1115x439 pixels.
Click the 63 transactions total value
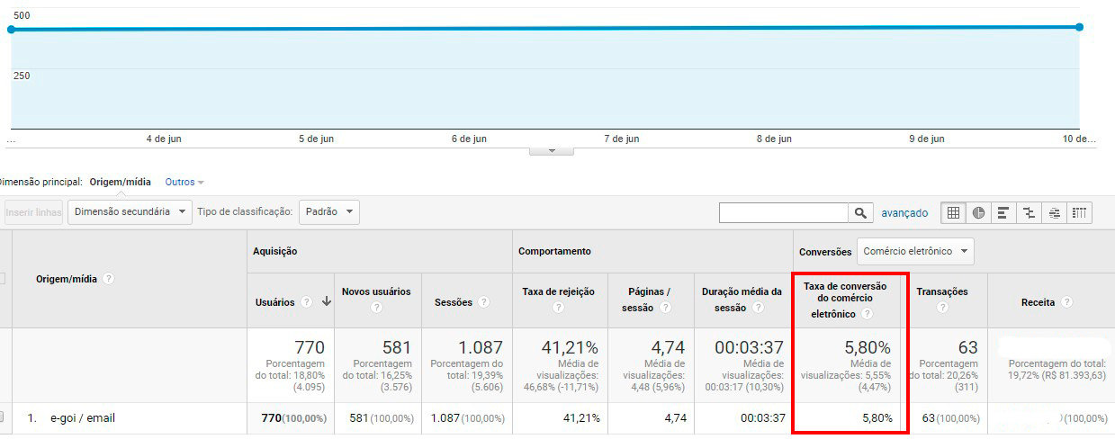967,347
